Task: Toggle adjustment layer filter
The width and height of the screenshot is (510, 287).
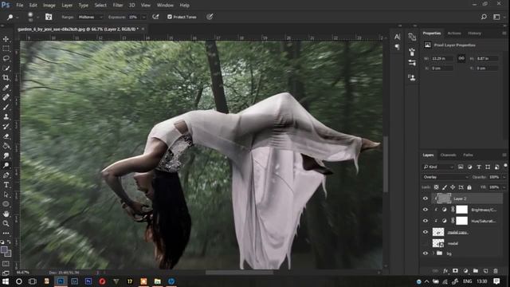Action: 469,167
